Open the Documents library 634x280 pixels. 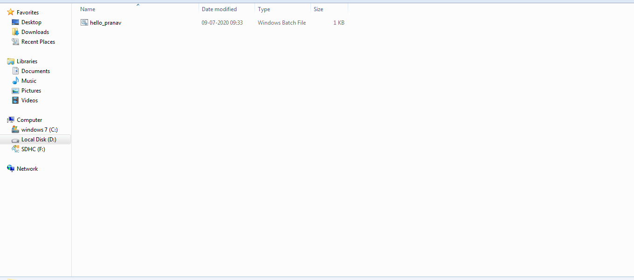coord(34,71)
